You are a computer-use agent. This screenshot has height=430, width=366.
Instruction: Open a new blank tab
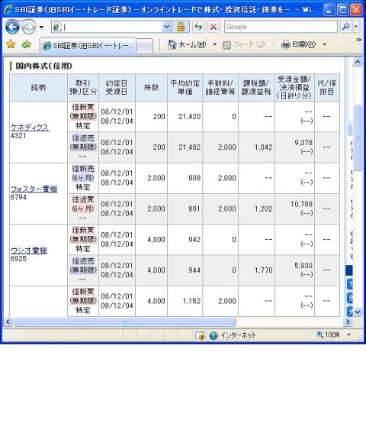(144, 46)
